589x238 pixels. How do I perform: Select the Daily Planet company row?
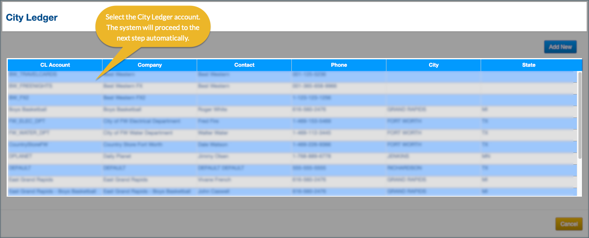click(x=117, y=156)
